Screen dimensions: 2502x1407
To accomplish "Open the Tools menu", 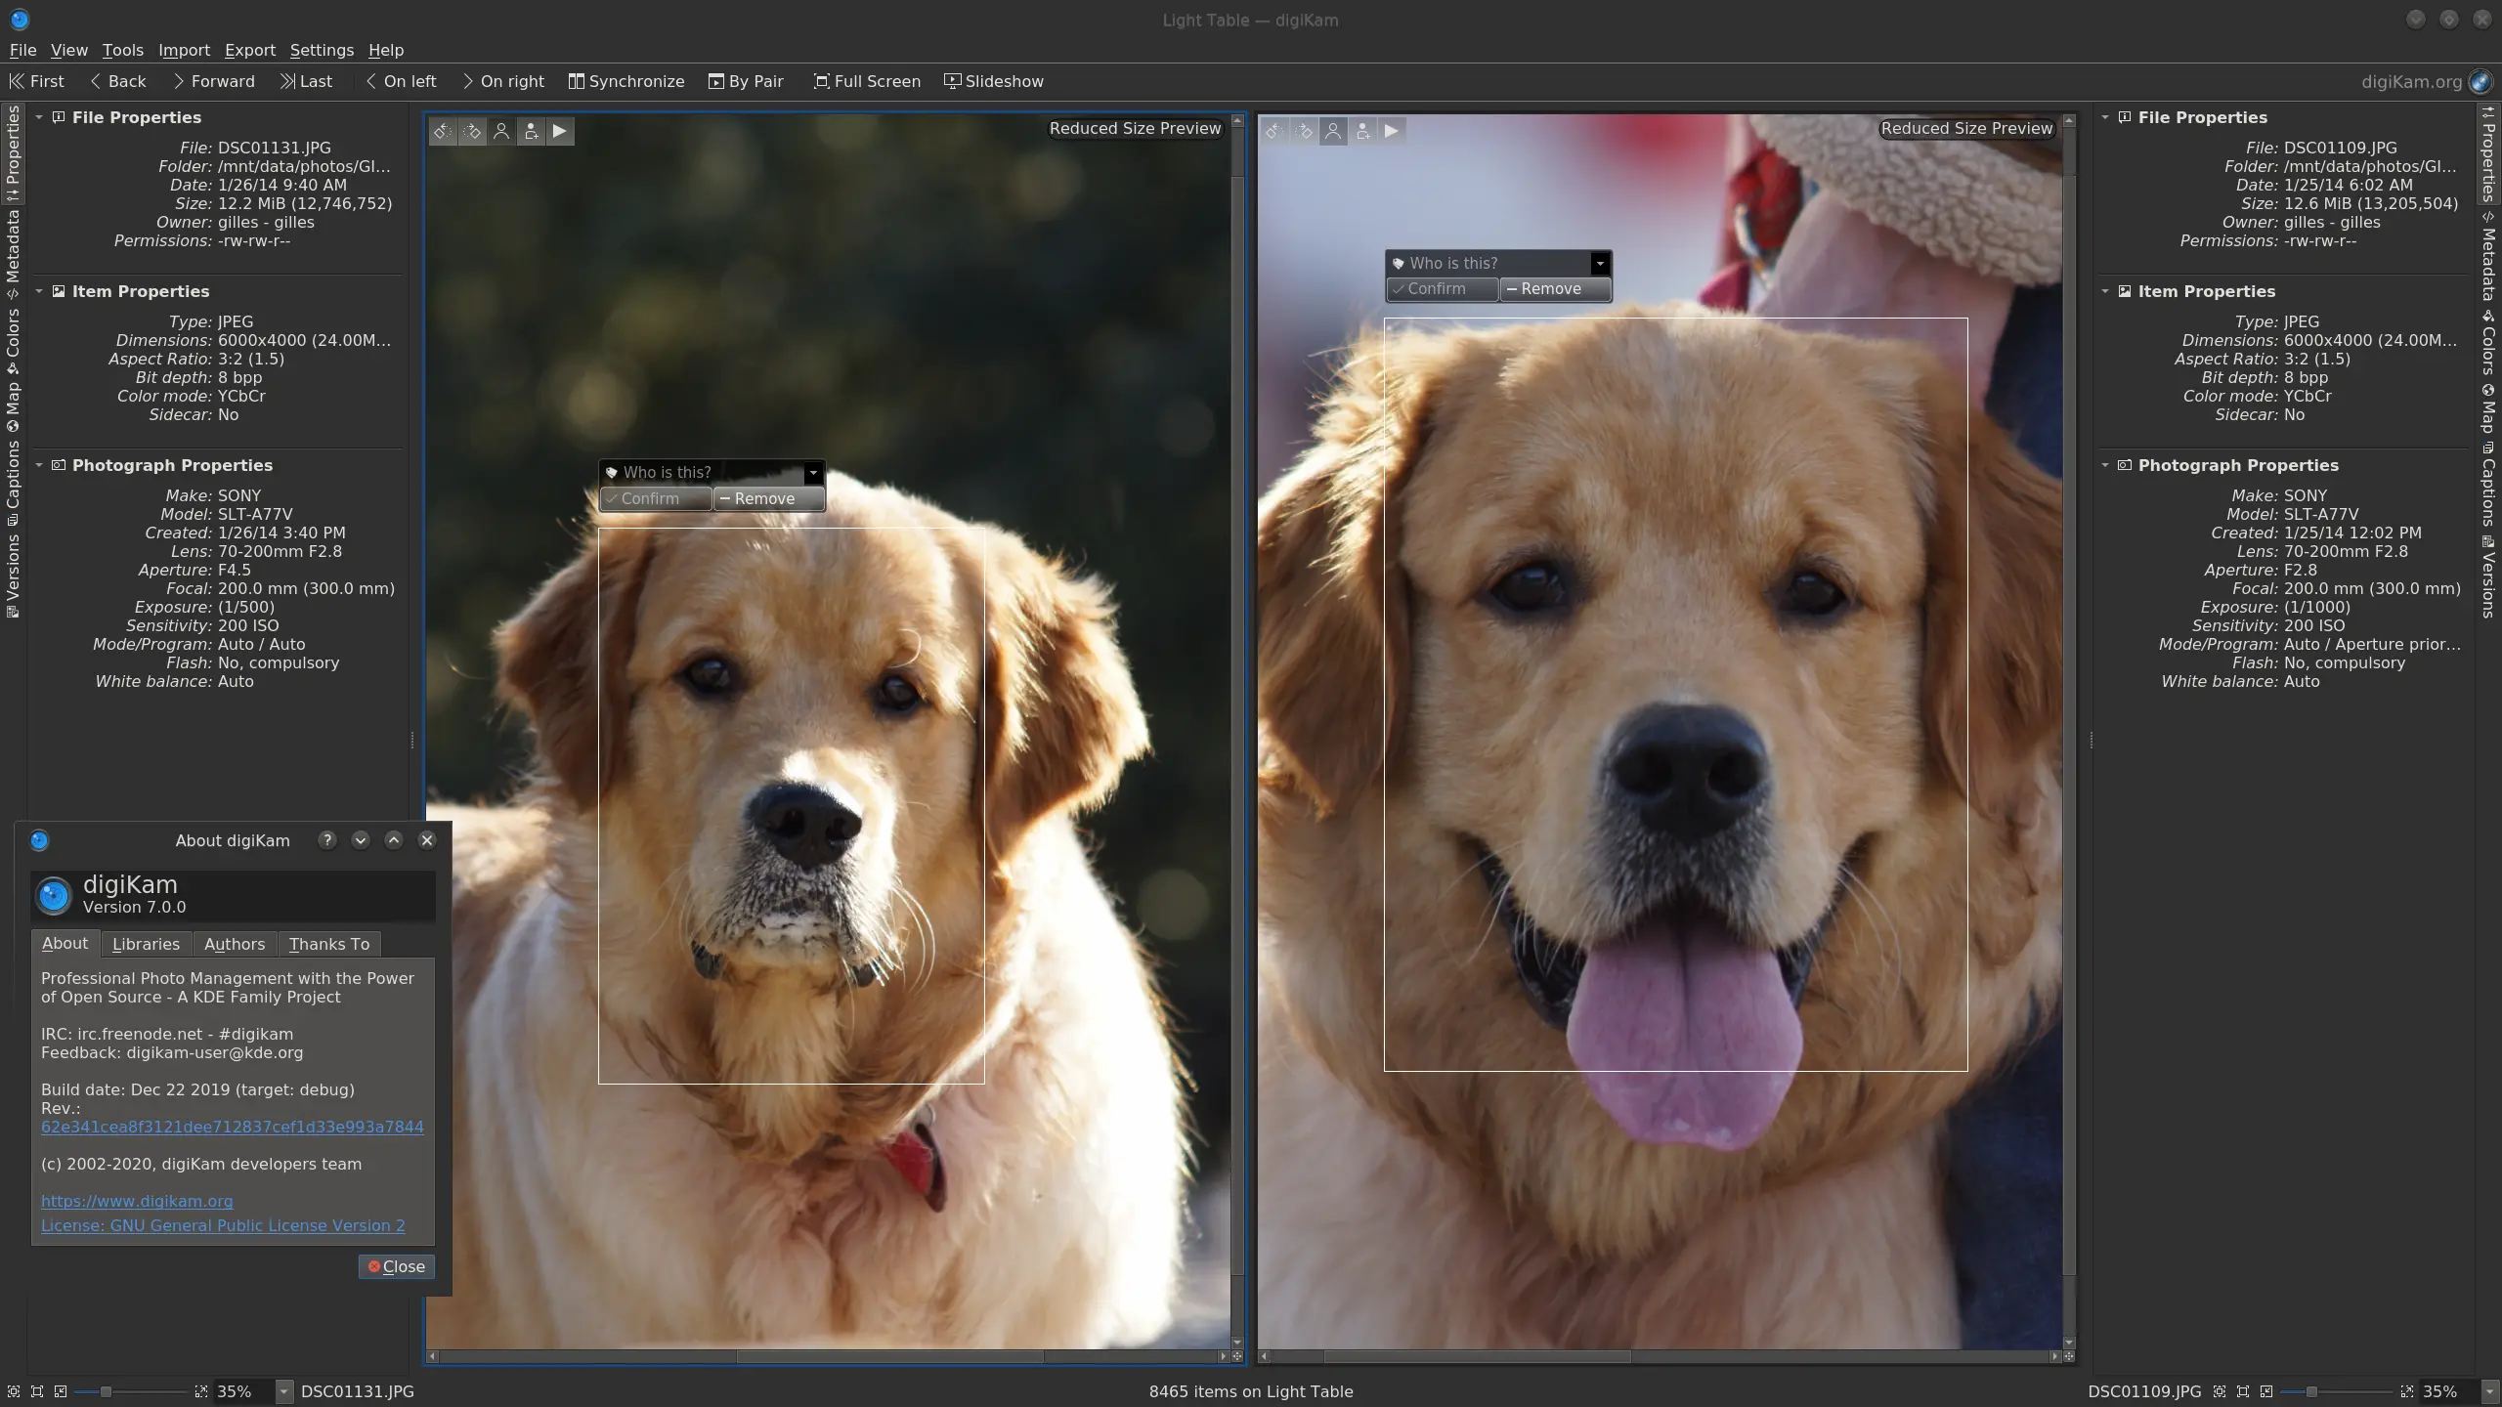I will coord(122,50).
